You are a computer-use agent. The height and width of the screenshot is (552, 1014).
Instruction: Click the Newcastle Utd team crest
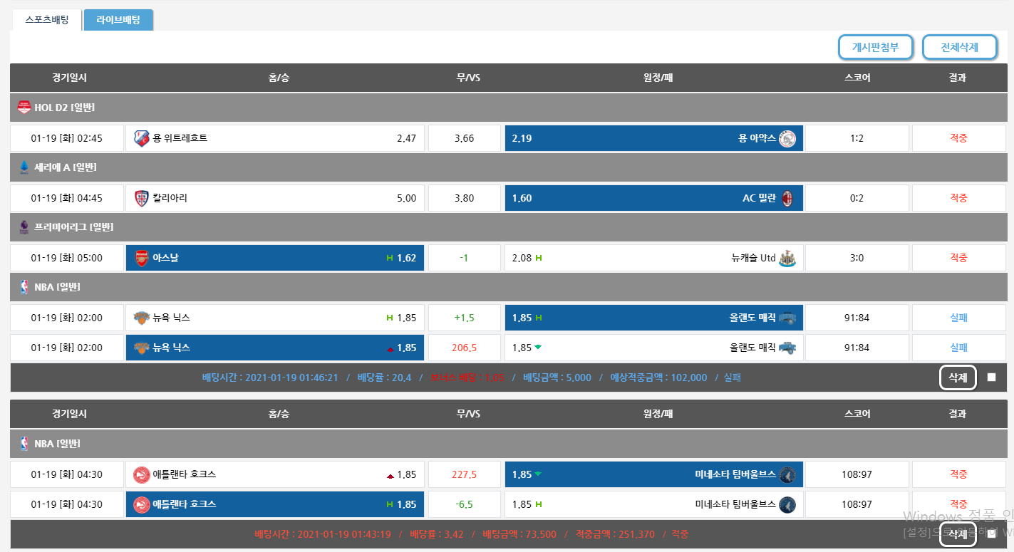[787, 258]
